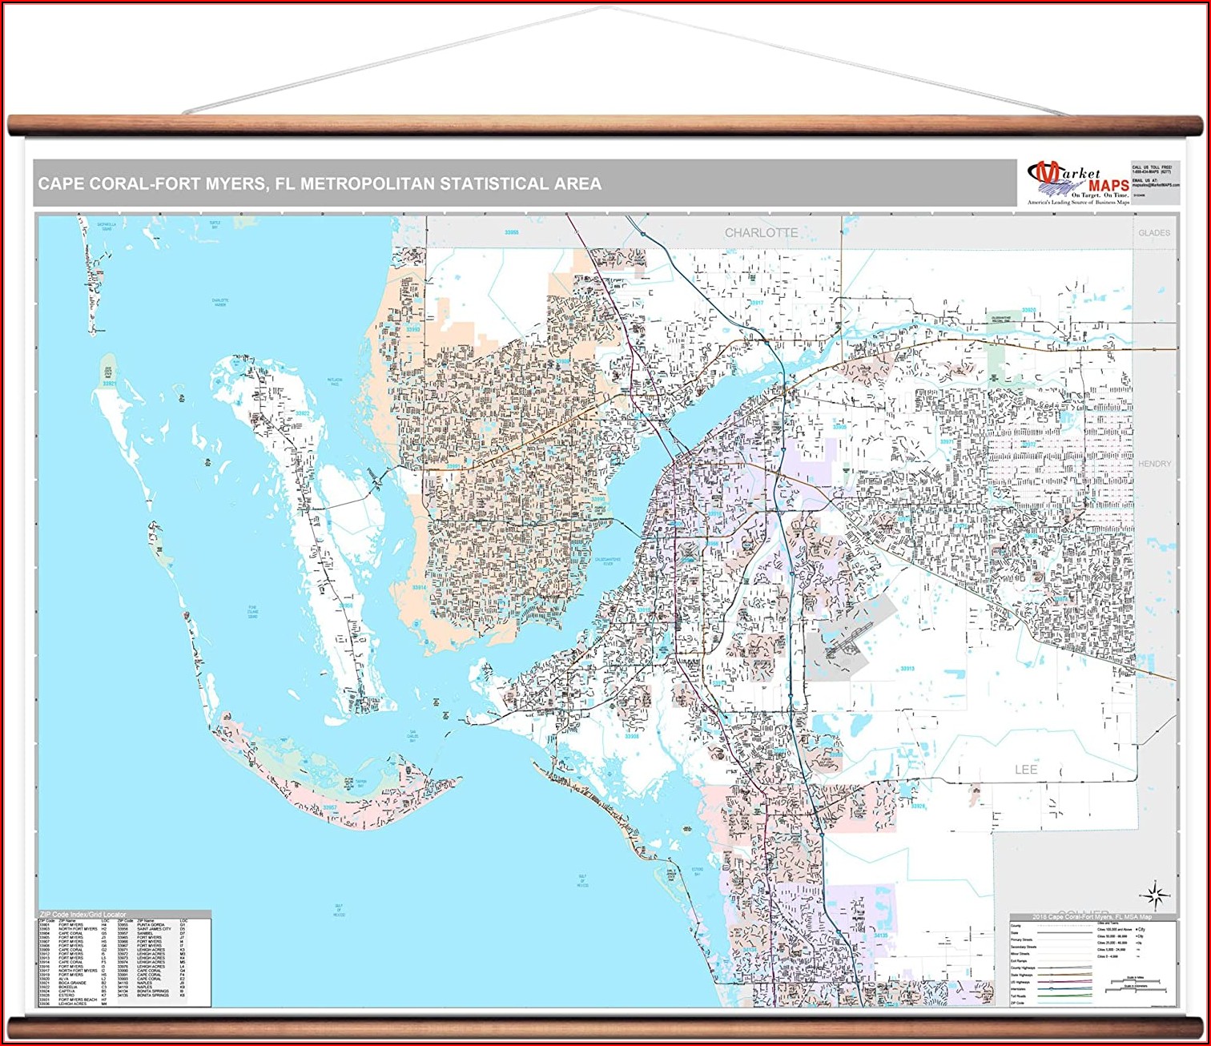1211x1046 pixels.
Task: Click the gray airport area on map
Action: tap(849, 641)
